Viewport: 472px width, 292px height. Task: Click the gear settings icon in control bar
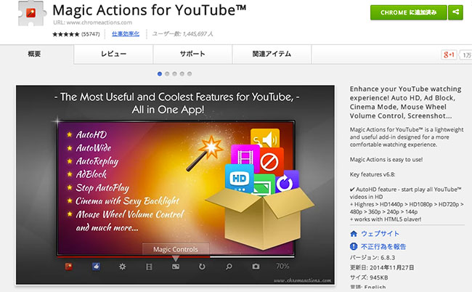pyautogui.click(x=122, y=267)
